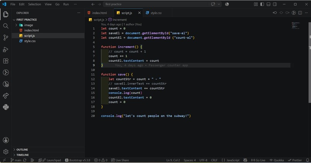Image resolution: width=311 pixels, height=163 pixels.
Task: Change the CRLF end of line sequence
Action: [x=214, y=160]
